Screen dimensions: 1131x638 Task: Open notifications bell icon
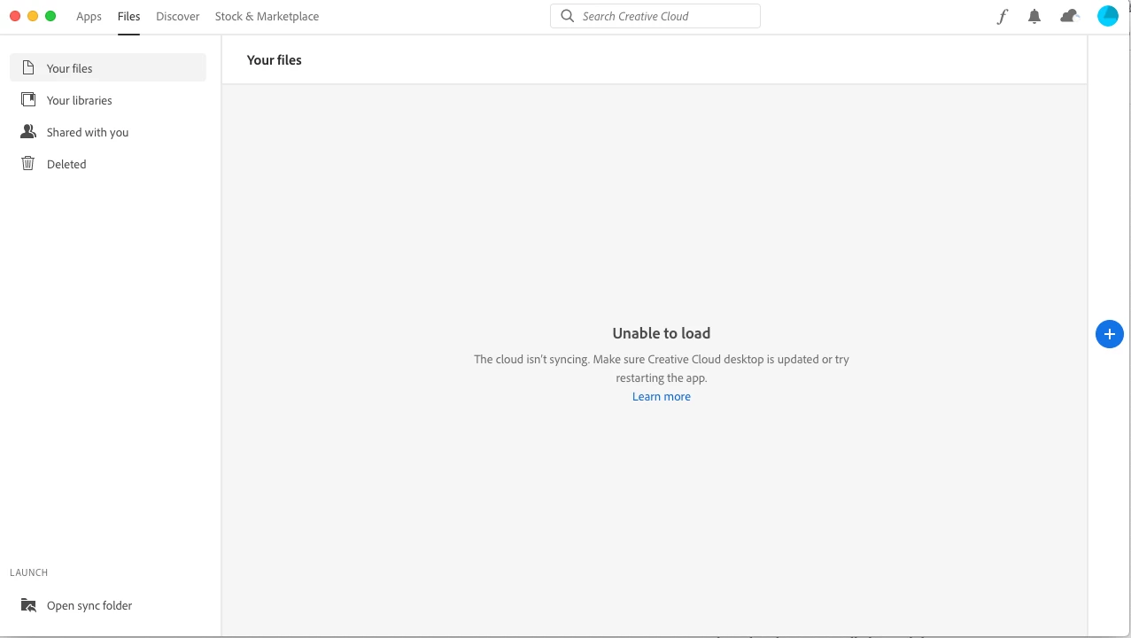pos(1034,16)
